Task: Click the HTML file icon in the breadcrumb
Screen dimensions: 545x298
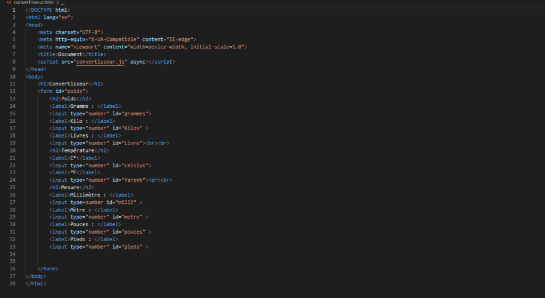Action: pos(9,3)
